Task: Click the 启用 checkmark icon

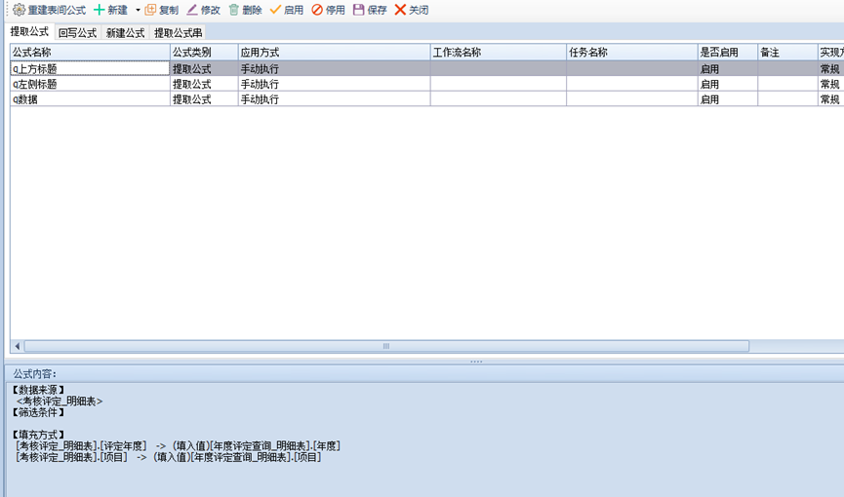Action: [x=276, y=10]
